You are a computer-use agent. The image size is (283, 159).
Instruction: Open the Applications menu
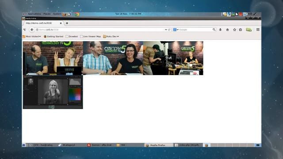34,14
